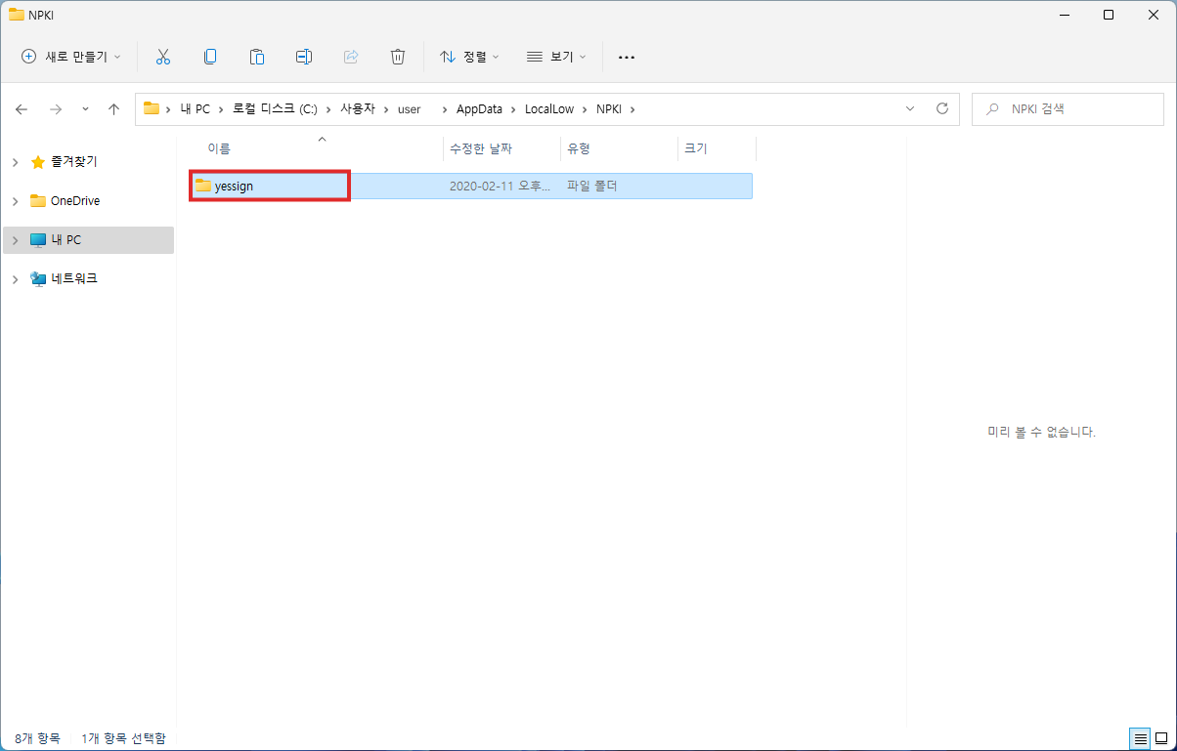This screenshot has height=751, width=1177.
Task: Go back with the left arrow
Action: [22, 109]
